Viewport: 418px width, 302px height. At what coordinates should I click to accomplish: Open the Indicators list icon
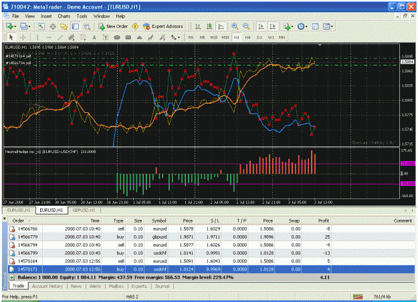tap(287, 26)
